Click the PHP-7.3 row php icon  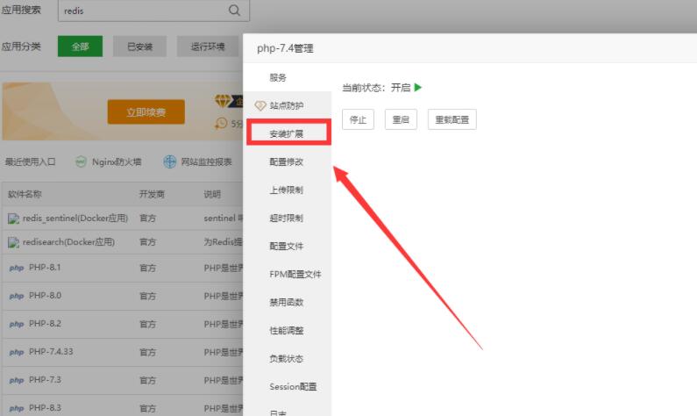(x=16, y=380)
